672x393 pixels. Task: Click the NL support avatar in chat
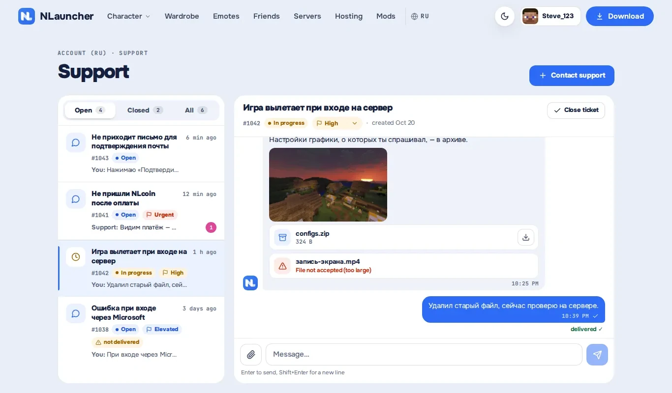click(x=250, y=283)
